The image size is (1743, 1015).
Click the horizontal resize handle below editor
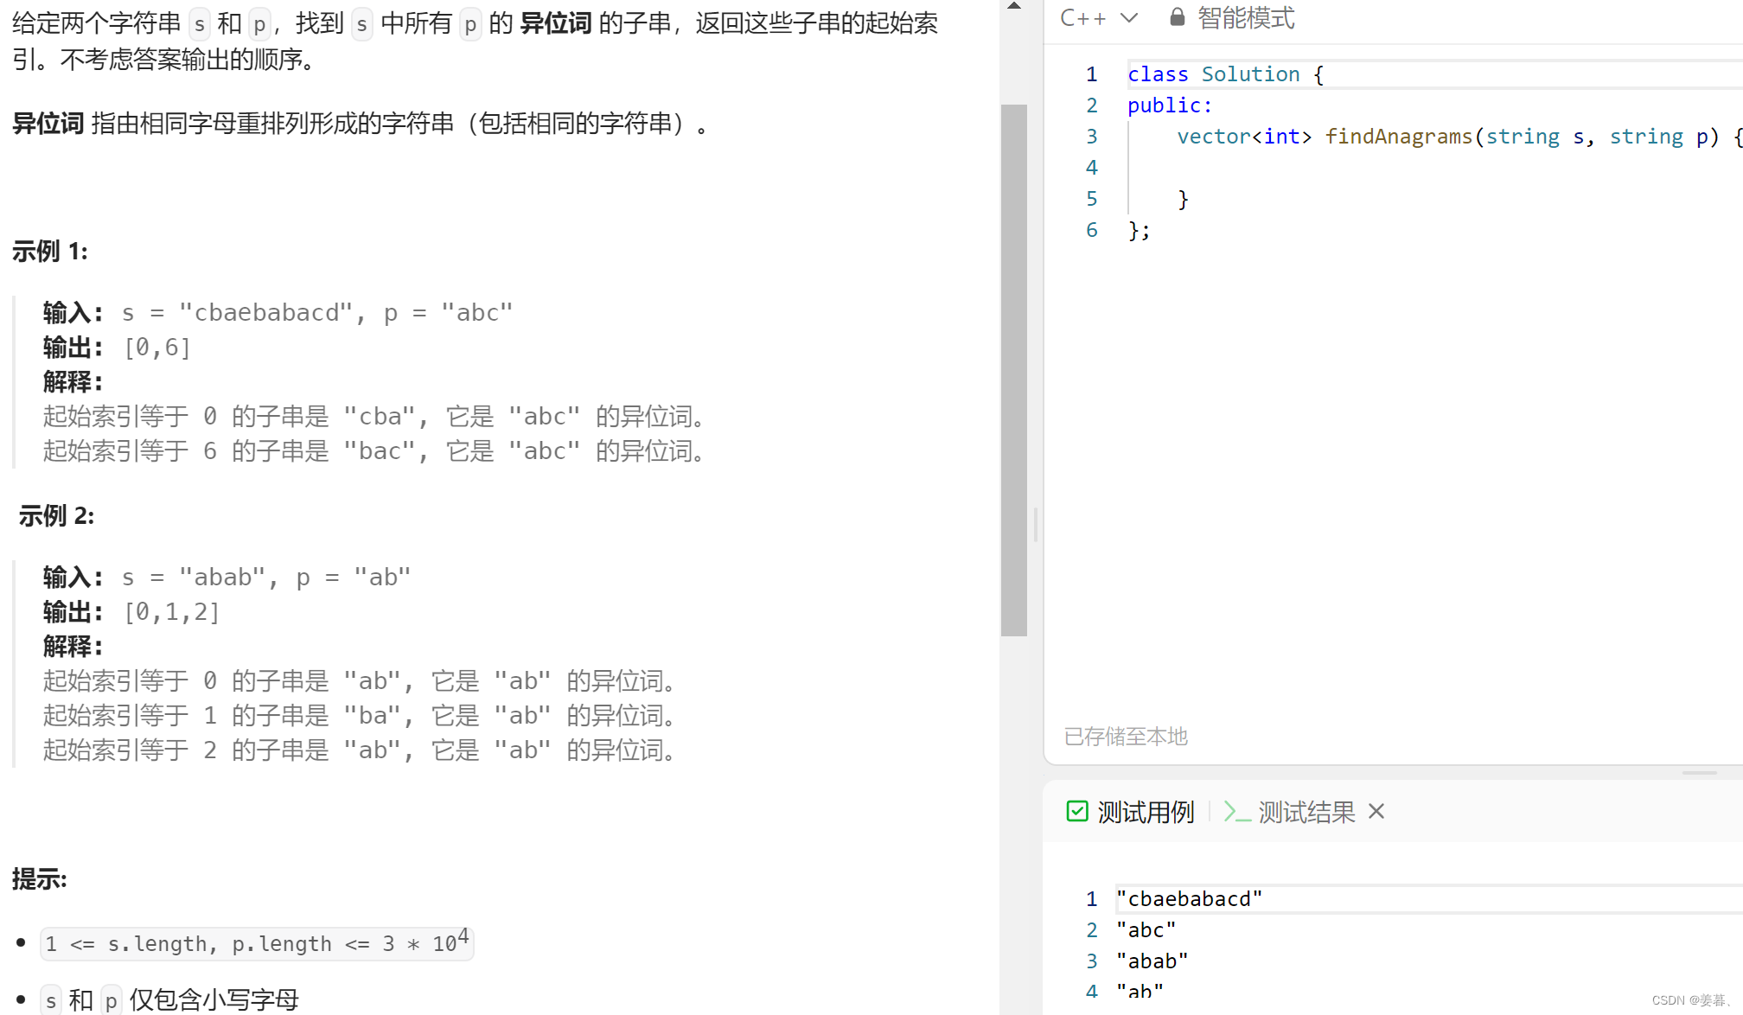point(1699,772)
